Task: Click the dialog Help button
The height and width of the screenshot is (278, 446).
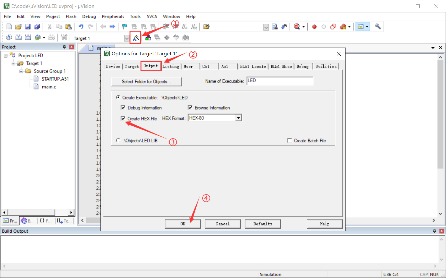Action: tap(325, 224)
